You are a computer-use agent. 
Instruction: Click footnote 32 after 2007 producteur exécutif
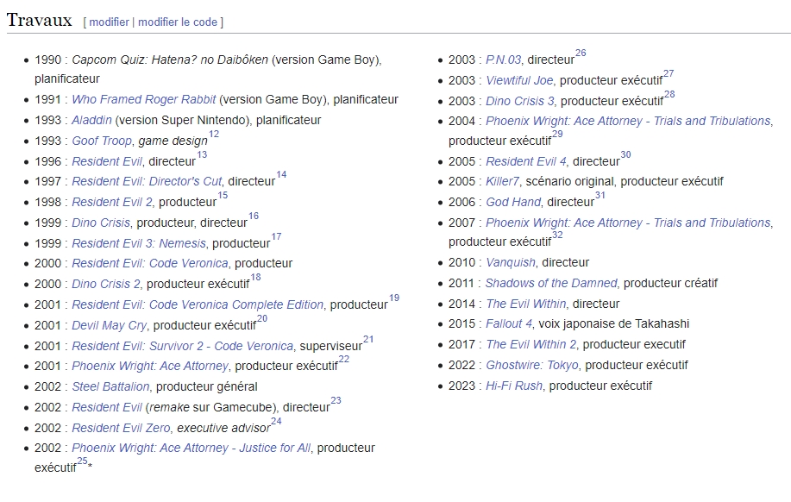pyautogui.click(x=557, y=235)
